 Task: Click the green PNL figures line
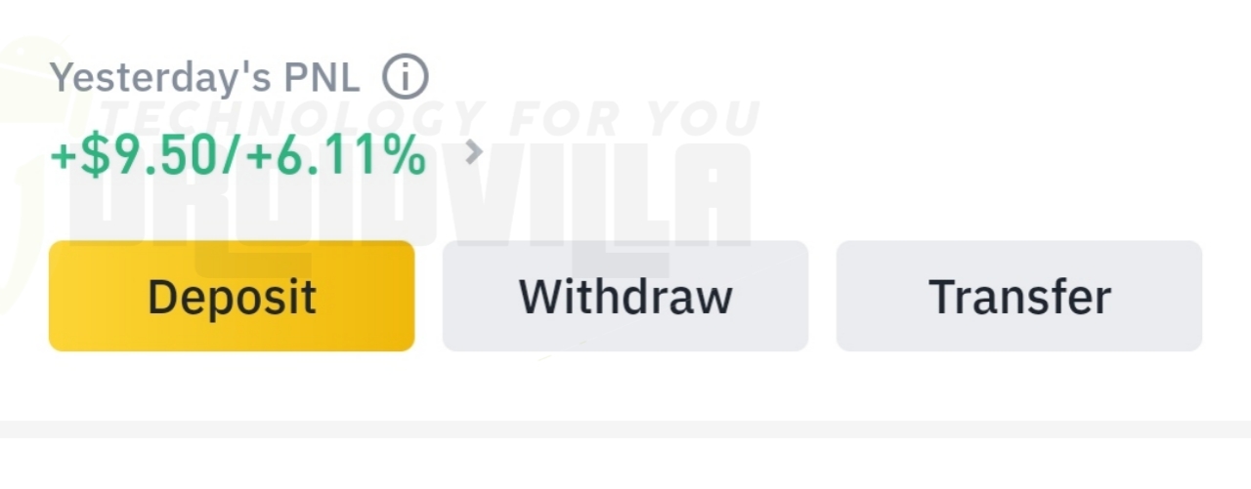pos(238,156)
